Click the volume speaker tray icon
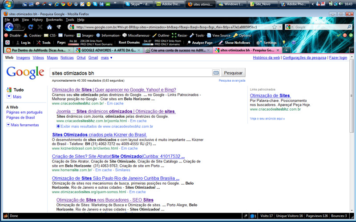The width and height of the screenshot is (356, 222). (x=341, y=4)
